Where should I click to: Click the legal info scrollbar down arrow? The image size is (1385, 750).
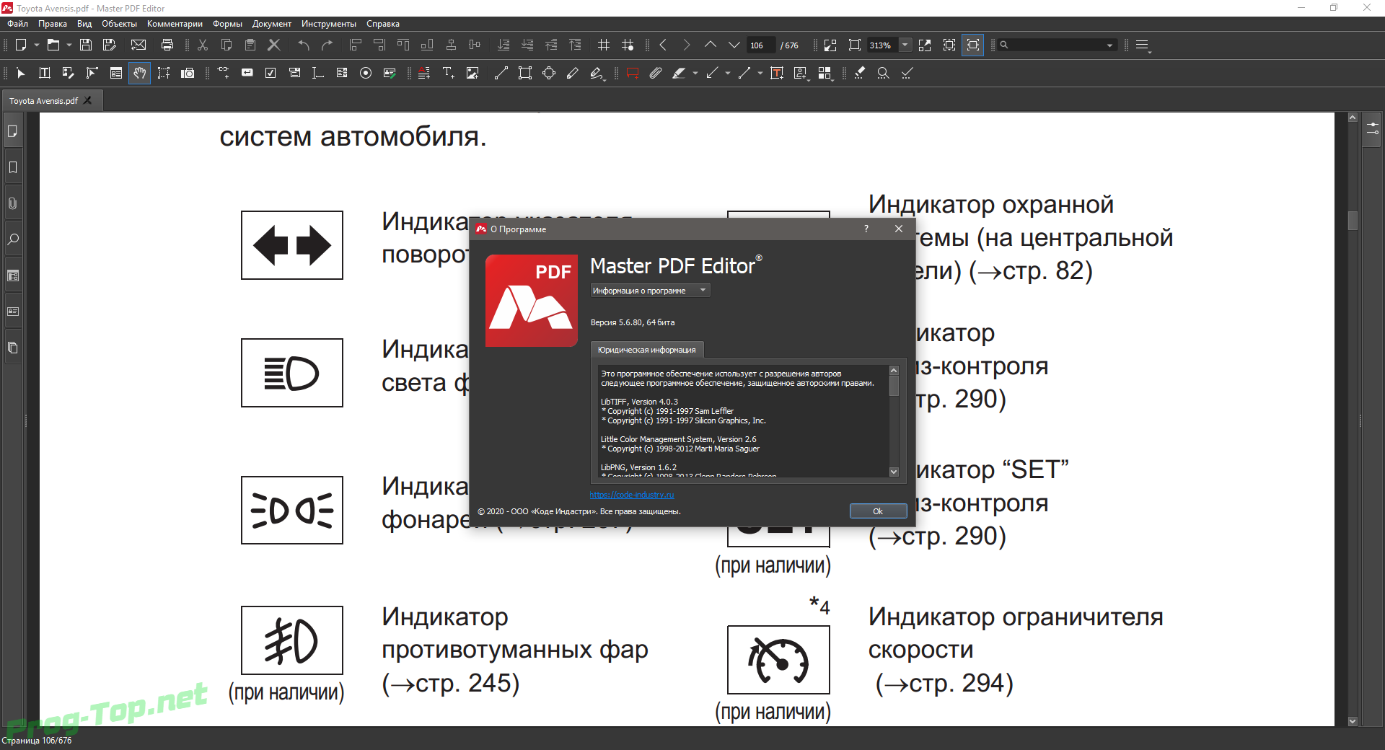click(894, 472)
